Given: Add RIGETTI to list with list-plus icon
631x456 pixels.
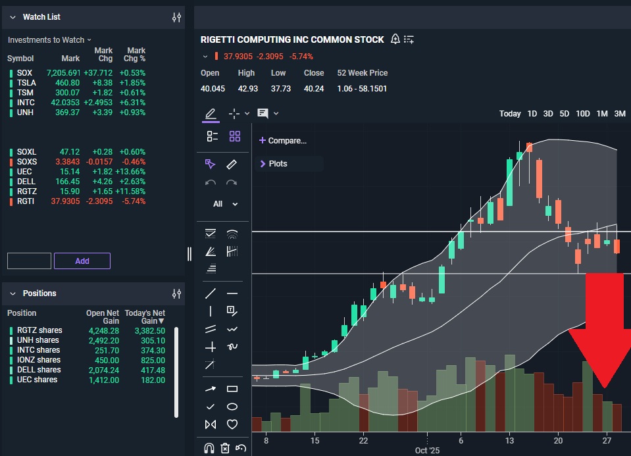Looking at the screenshot, I should (409, 39).
